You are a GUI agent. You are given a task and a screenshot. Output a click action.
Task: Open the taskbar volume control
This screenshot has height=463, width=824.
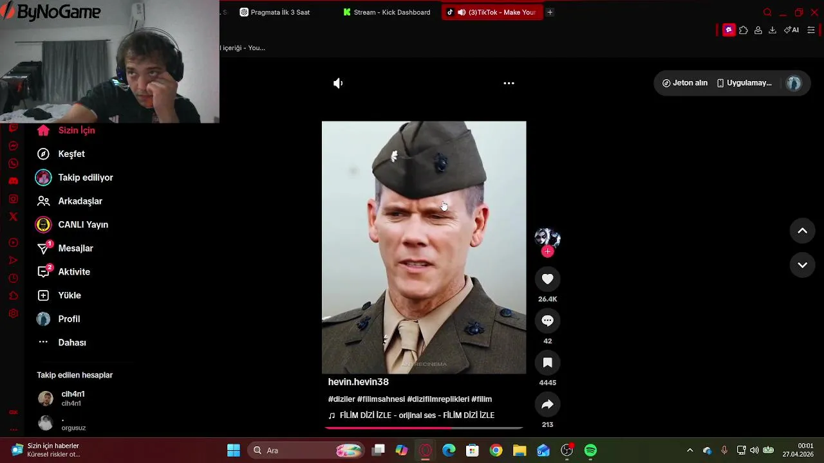(754, 450)
